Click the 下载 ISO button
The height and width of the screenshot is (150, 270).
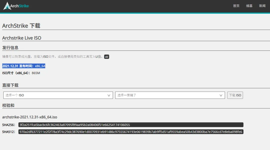pyautogui.click(x=235, y=95)
